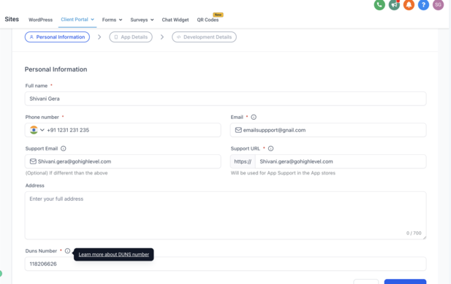Click the envelope icon in Support Email field
Viewport: 451px width, 284px height.
pyautogui.click(x=33, y=161)
